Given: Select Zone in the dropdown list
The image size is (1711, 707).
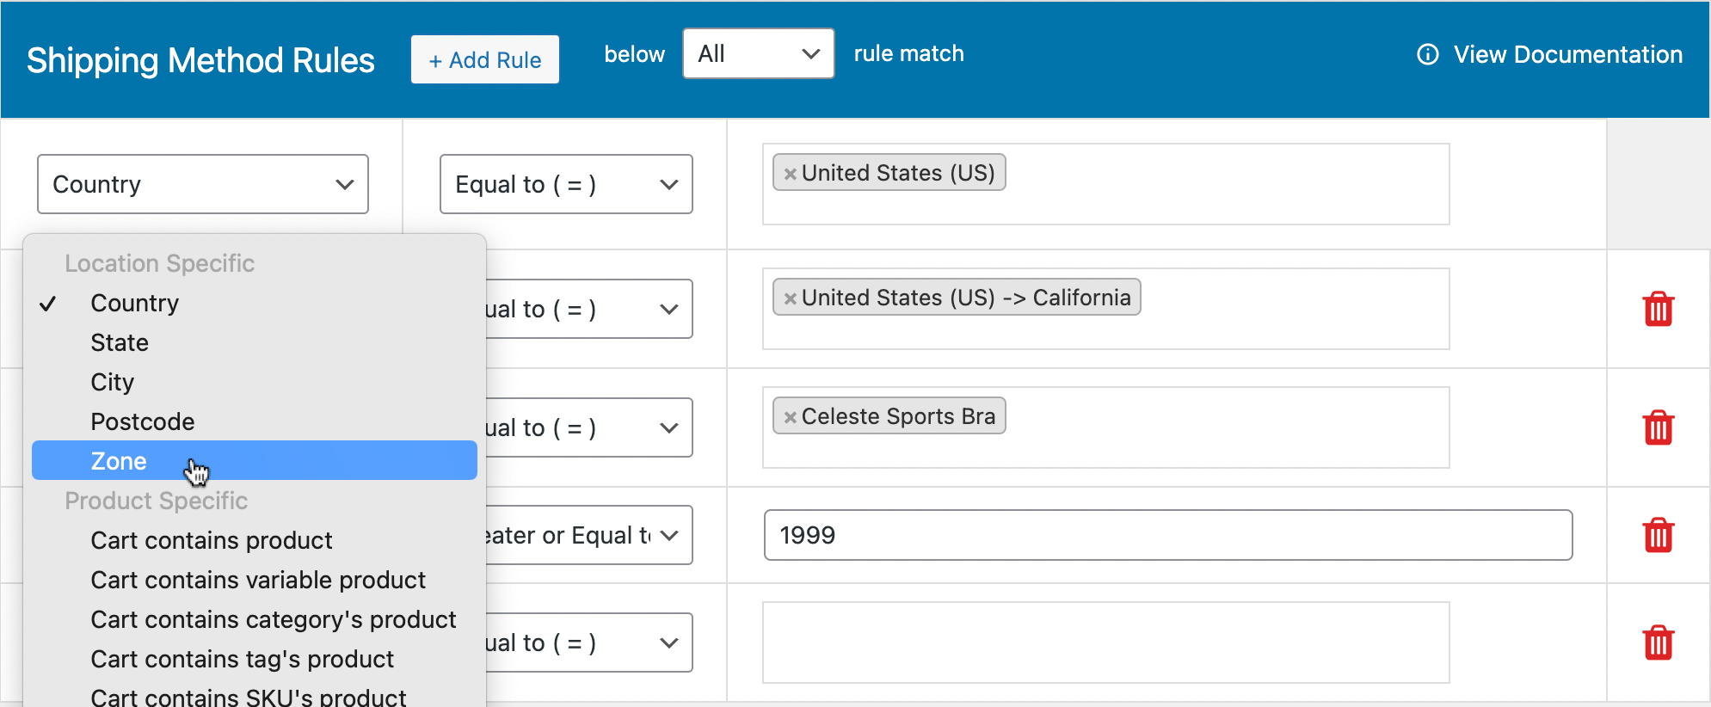Looking at the screenshot, I should pos(255,461).
